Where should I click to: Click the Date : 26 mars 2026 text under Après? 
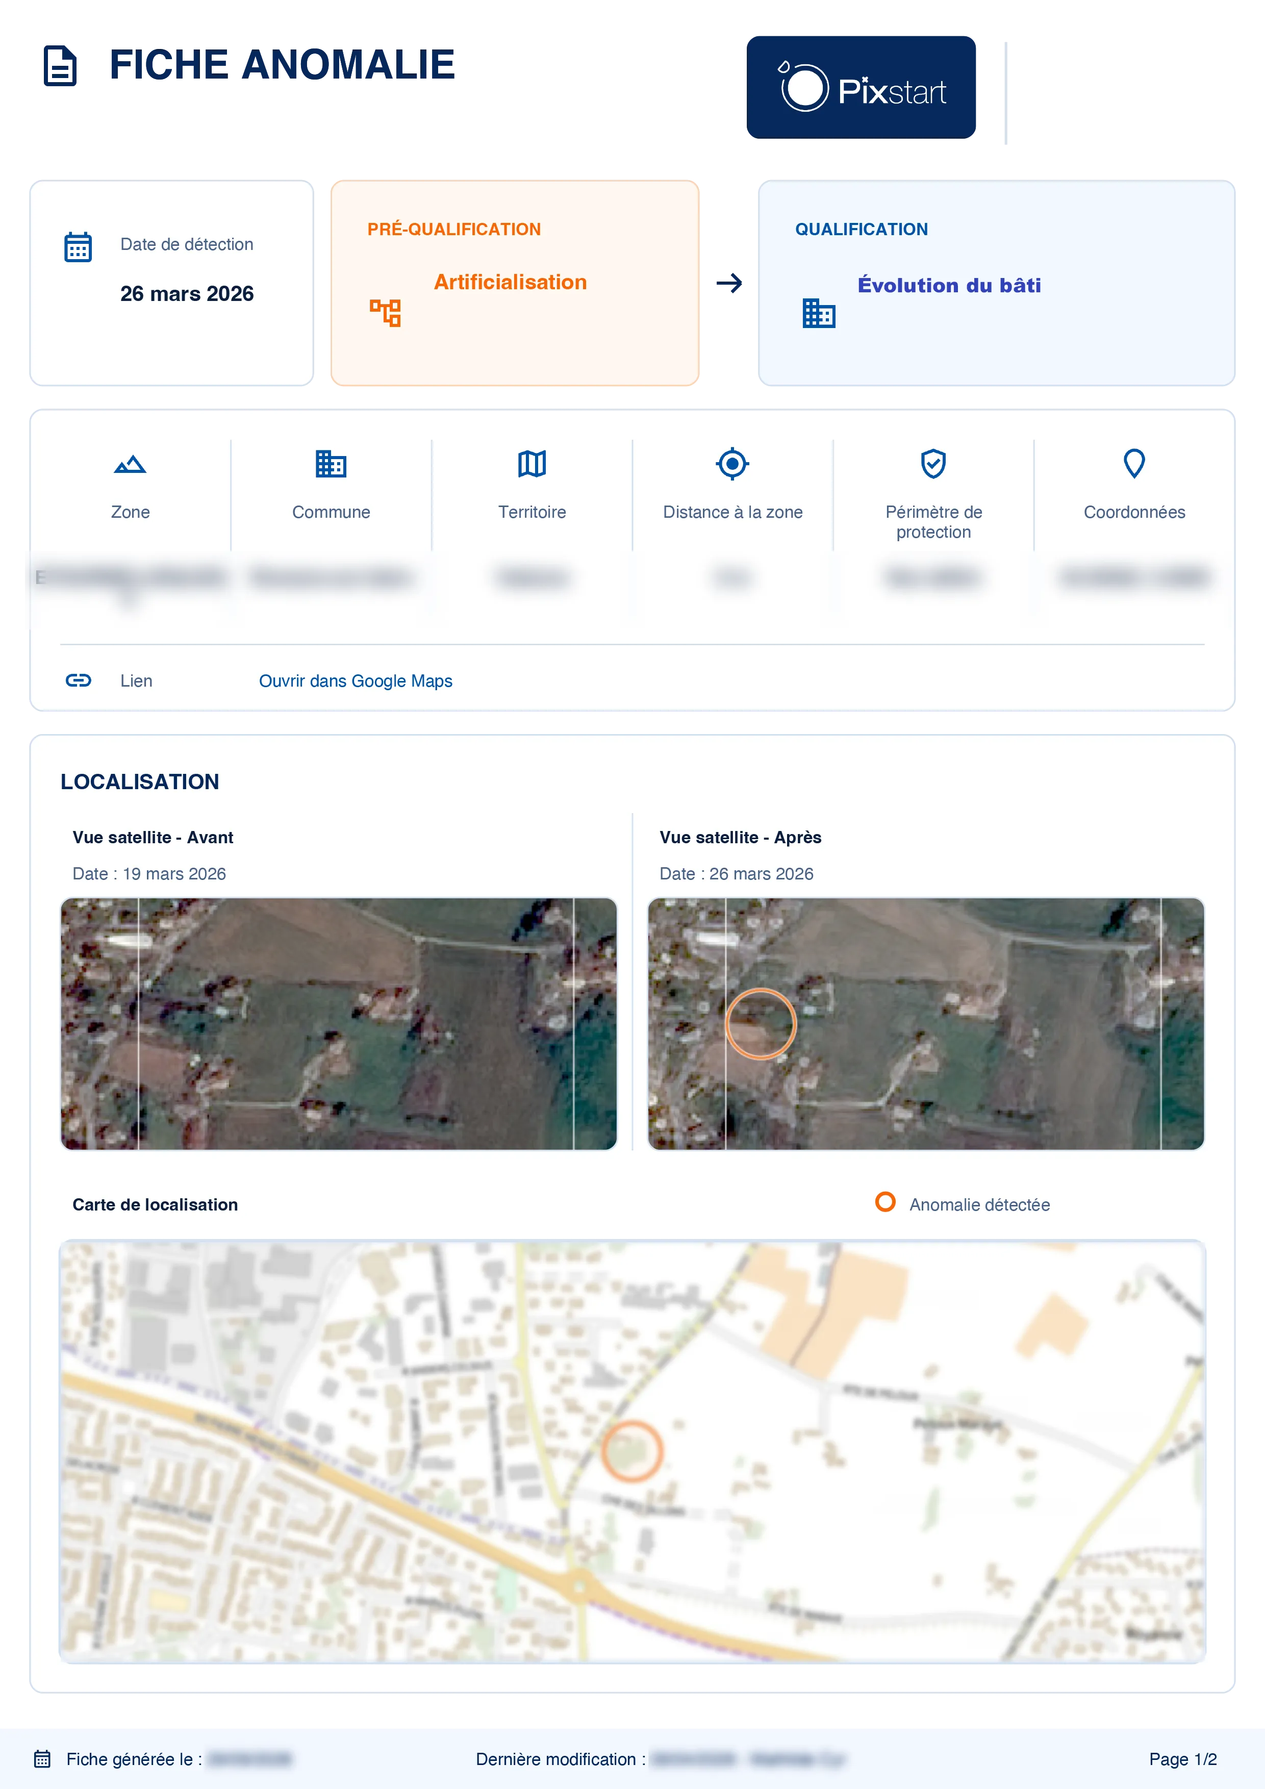point(736,874)
